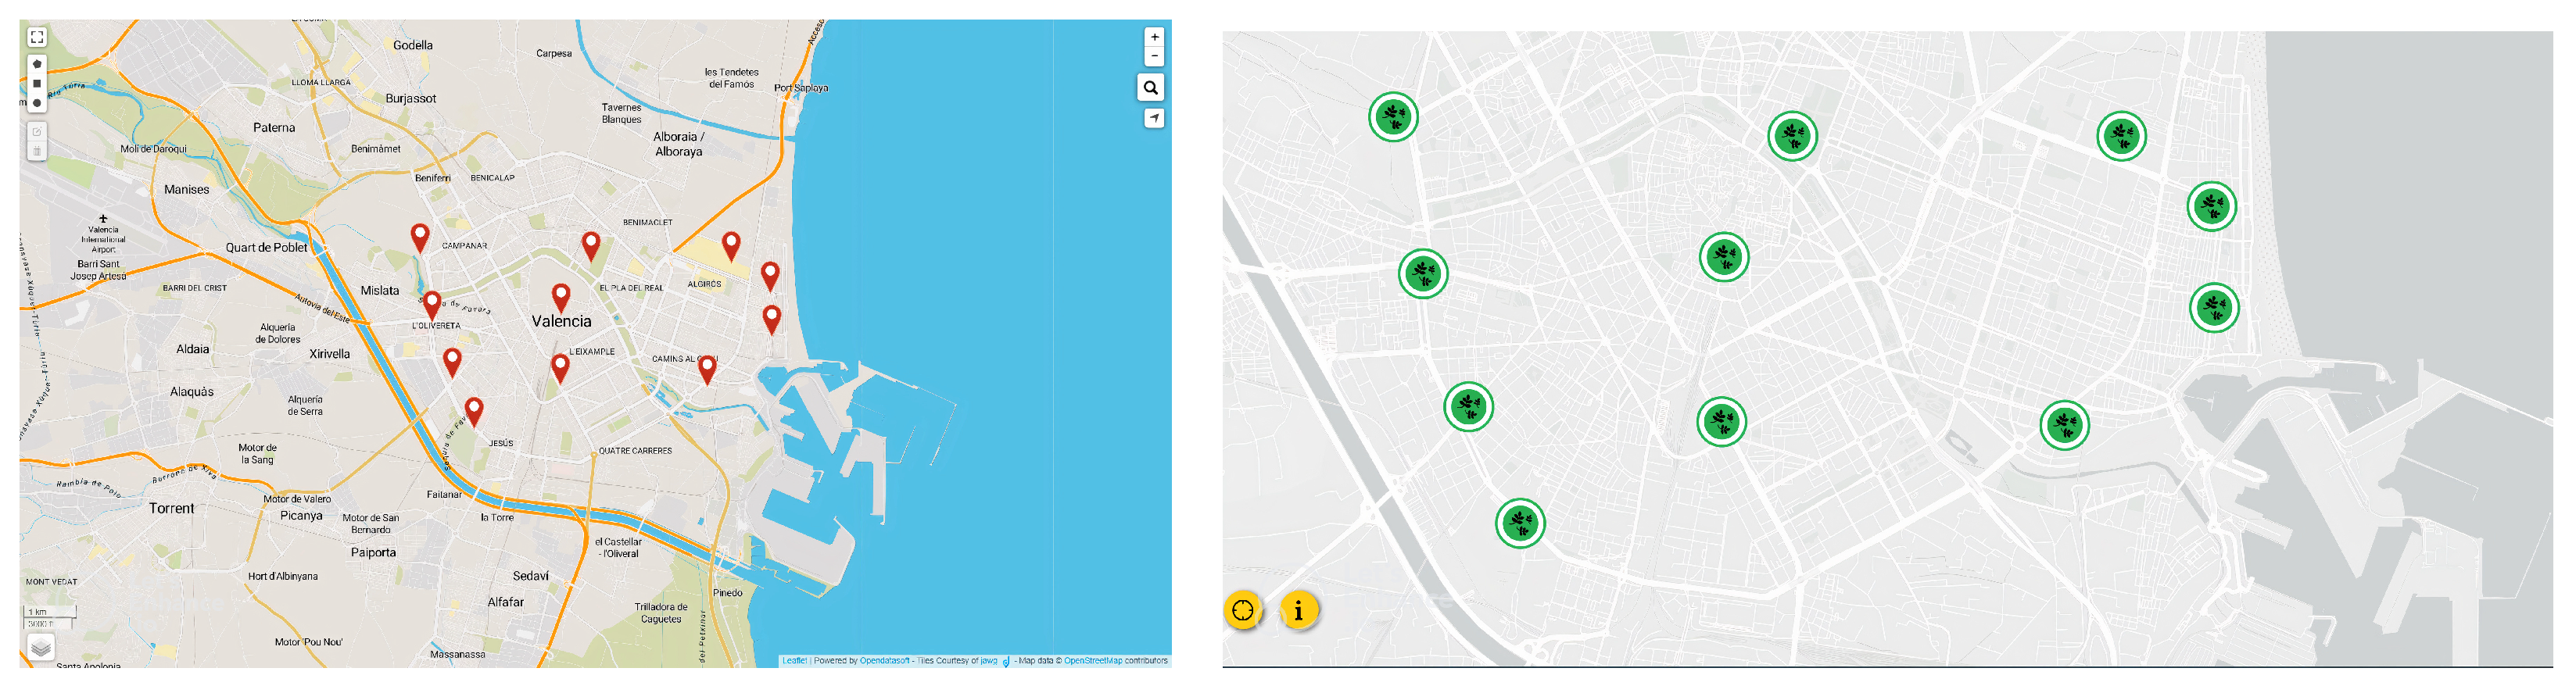Select the draw rectangle tool
The height and width of the screenshot is (686, 2576).
(37, 84)
